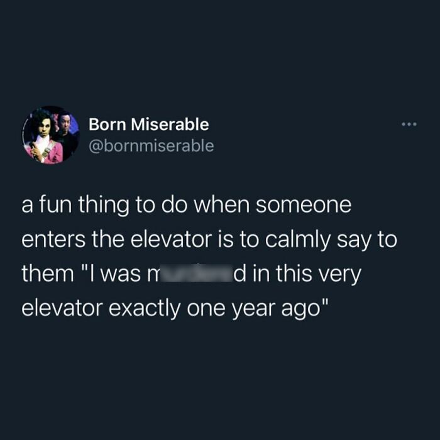Click the blurred censored word in tweet

coord(195,273)
